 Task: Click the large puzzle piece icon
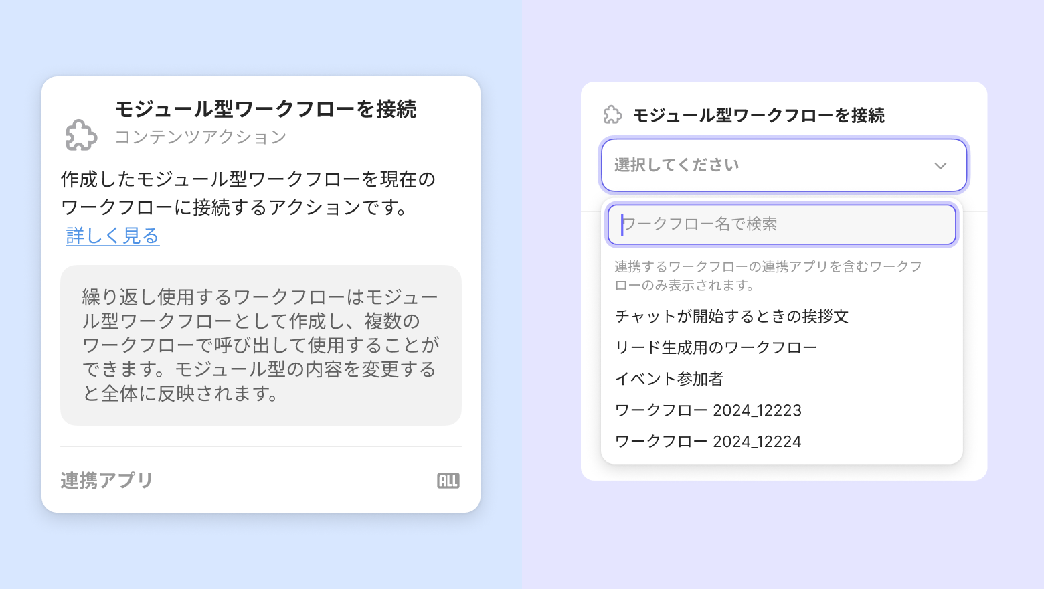tap(82, 135)
